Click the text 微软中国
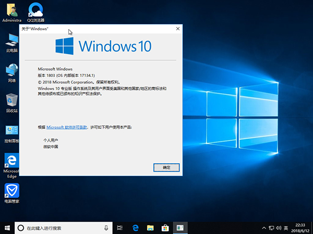The image size is (313, 234). 51,147
